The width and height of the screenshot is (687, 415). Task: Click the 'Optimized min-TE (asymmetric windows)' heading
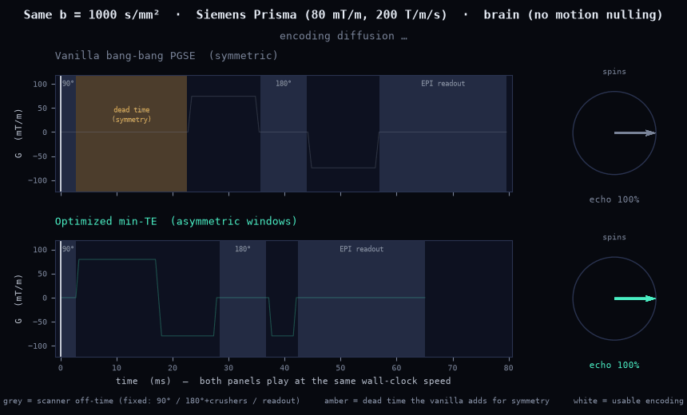176,221
